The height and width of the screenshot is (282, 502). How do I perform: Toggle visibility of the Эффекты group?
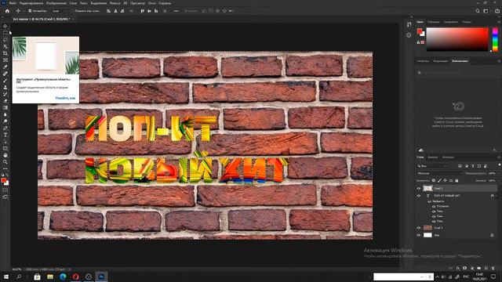pos(429,201)
